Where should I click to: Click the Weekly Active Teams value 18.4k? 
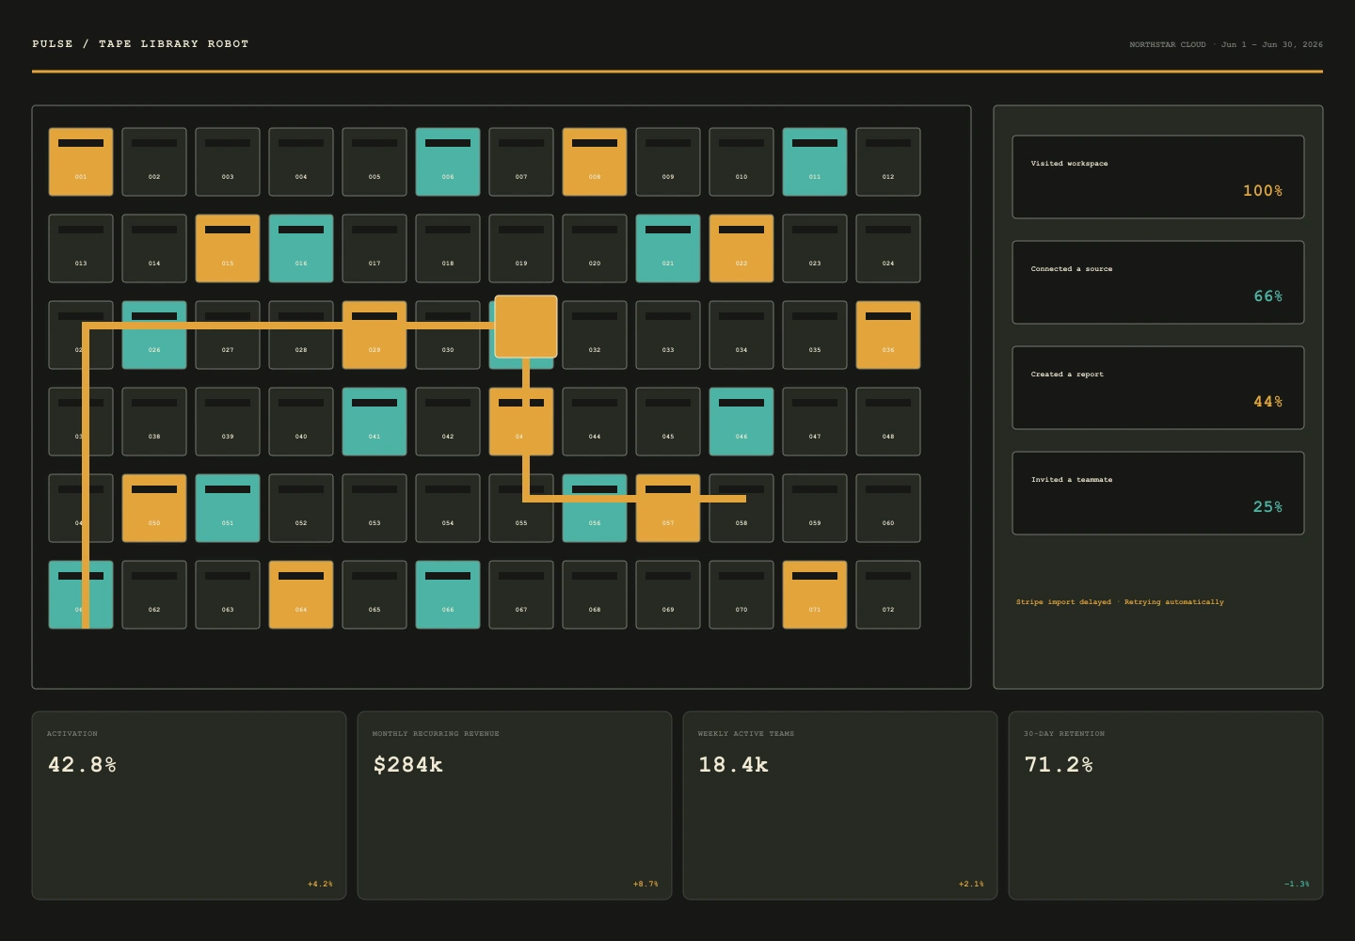point(733,765)
